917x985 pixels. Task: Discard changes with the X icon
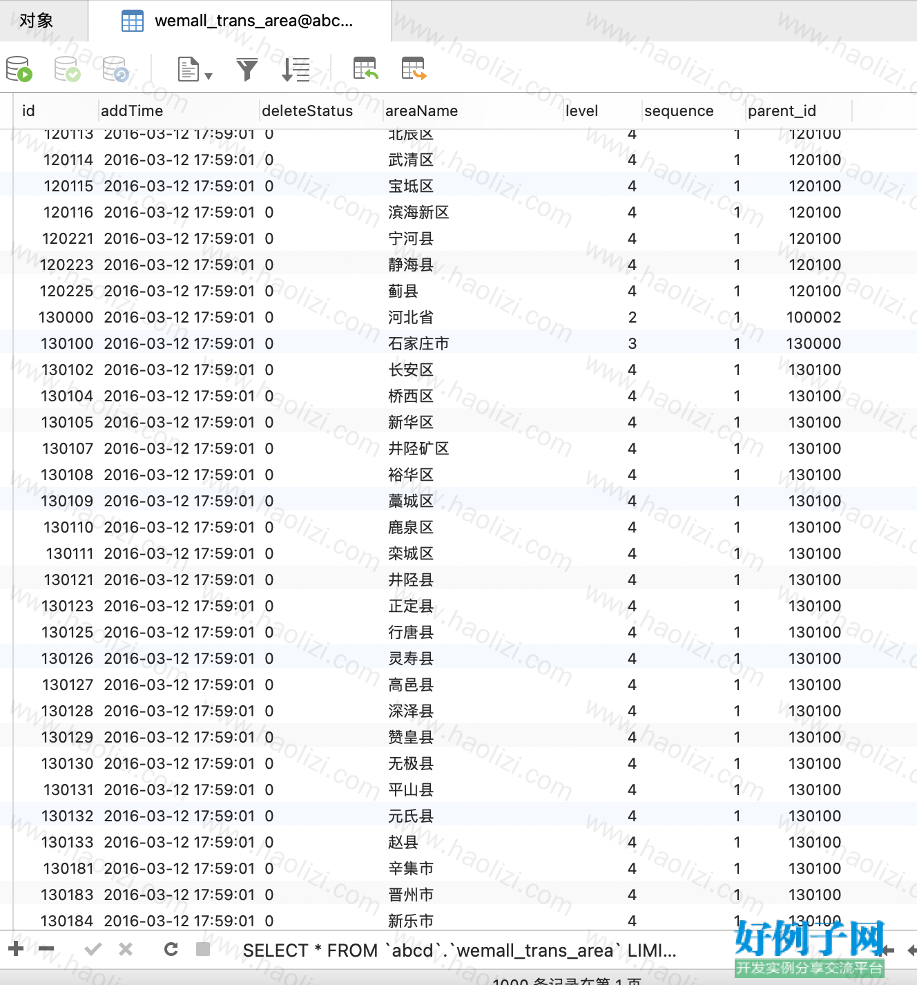[126, 949]
